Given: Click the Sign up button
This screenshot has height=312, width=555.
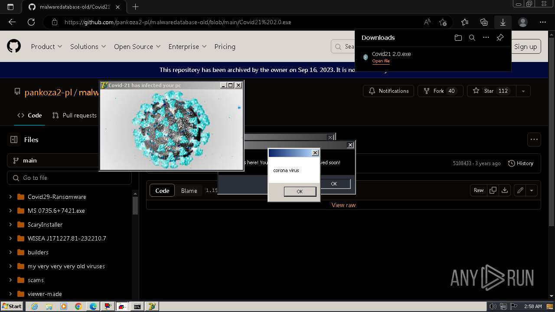Looking at the screenshot, I should pyautogui.click(x=526, y=46).
